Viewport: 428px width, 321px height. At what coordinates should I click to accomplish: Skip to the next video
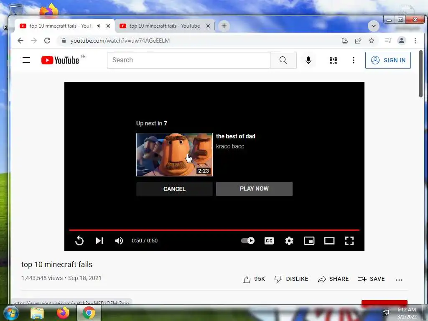pos(99,240)
